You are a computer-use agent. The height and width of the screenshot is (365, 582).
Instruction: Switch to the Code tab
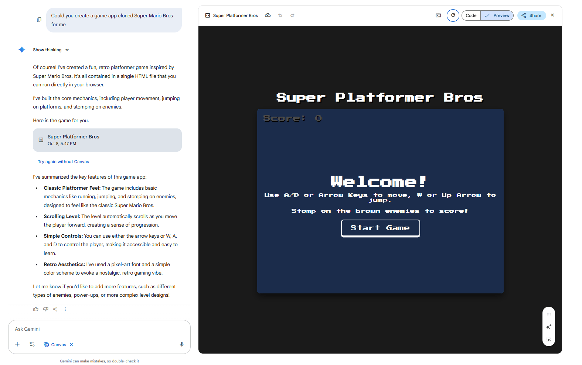(x=471, y=16)
